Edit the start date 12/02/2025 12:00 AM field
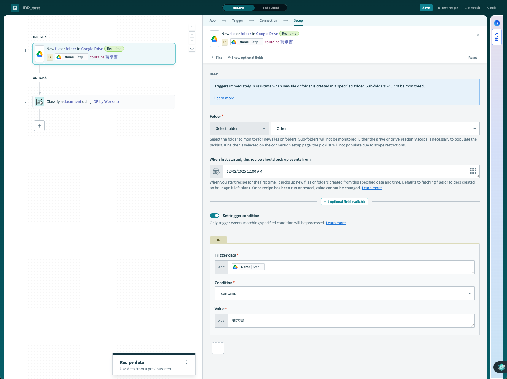Image resolution: width=507 pixels, height=379 pixels. pyautogui.click(x=344, y=171)
